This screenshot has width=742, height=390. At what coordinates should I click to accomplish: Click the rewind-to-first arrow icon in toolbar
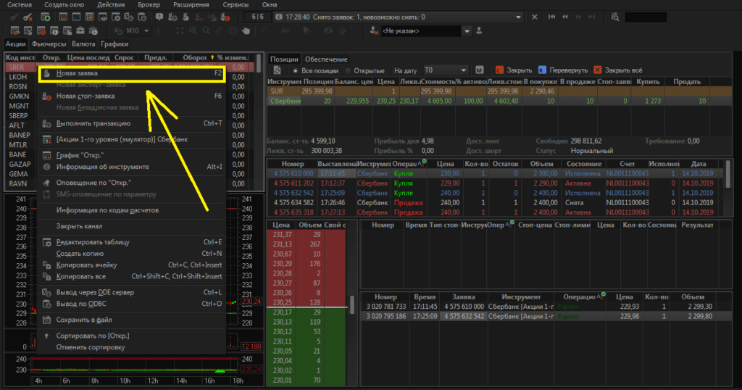coord(552,17)
